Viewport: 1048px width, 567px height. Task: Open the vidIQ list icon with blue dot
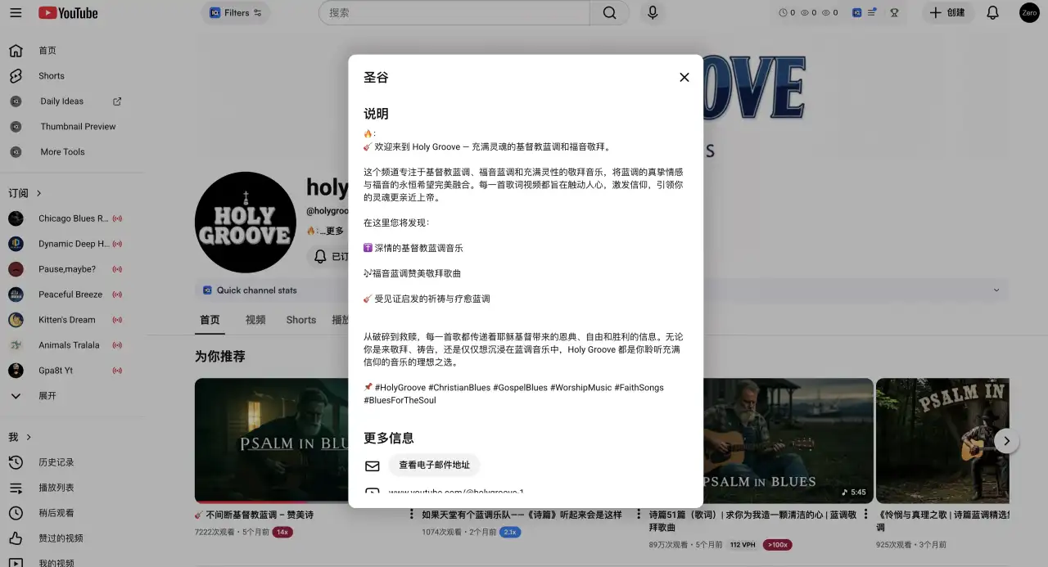point(873,12)
